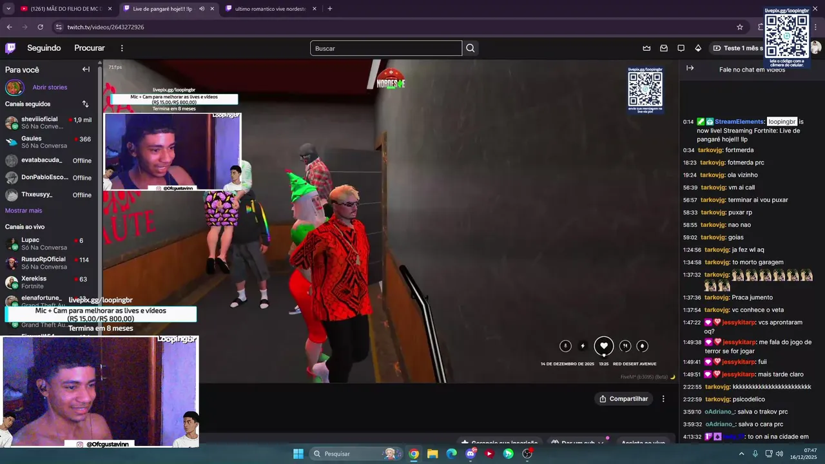This screenshot has width=825, height=464.
Task: Open evatabacuda_ offline channel
Action: [x=48, y=160]
